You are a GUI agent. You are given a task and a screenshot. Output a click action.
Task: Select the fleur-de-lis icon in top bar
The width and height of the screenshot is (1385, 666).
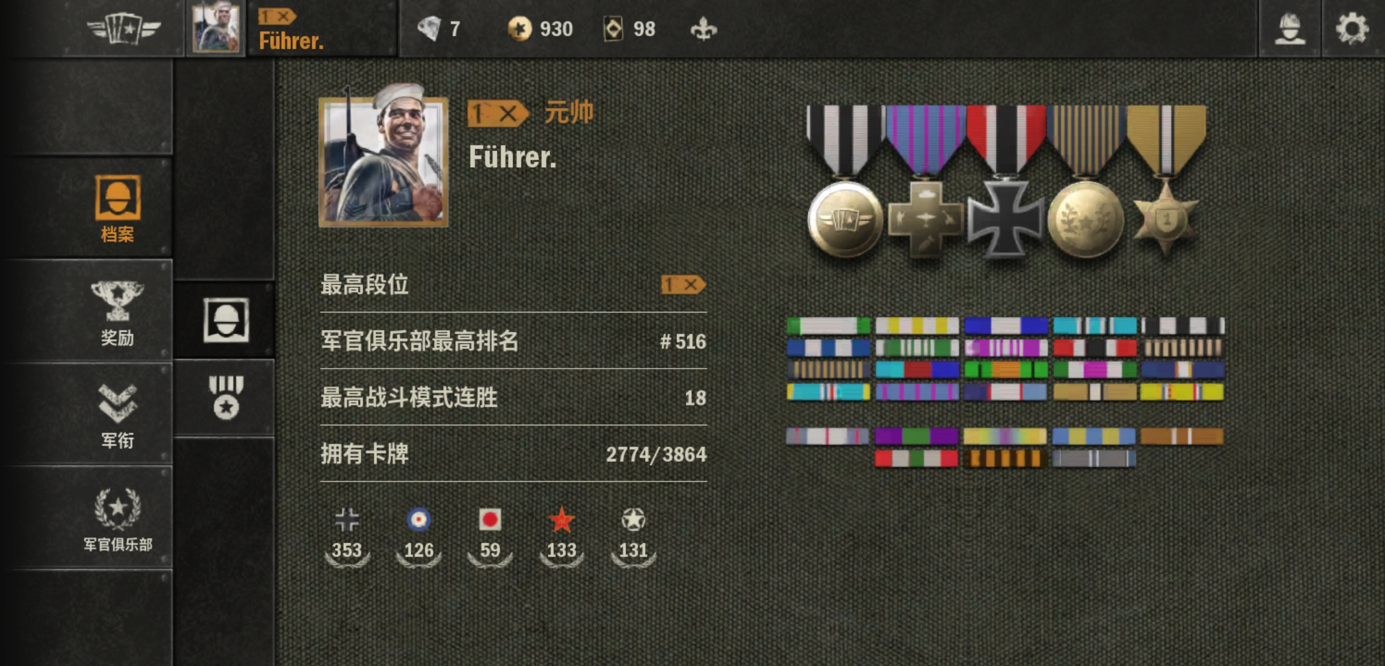tap(704, 28)
